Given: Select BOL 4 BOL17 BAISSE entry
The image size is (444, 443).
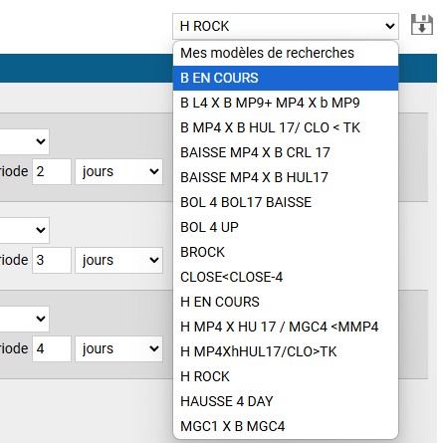Looking at the screenshot, I should coord(286,202).
